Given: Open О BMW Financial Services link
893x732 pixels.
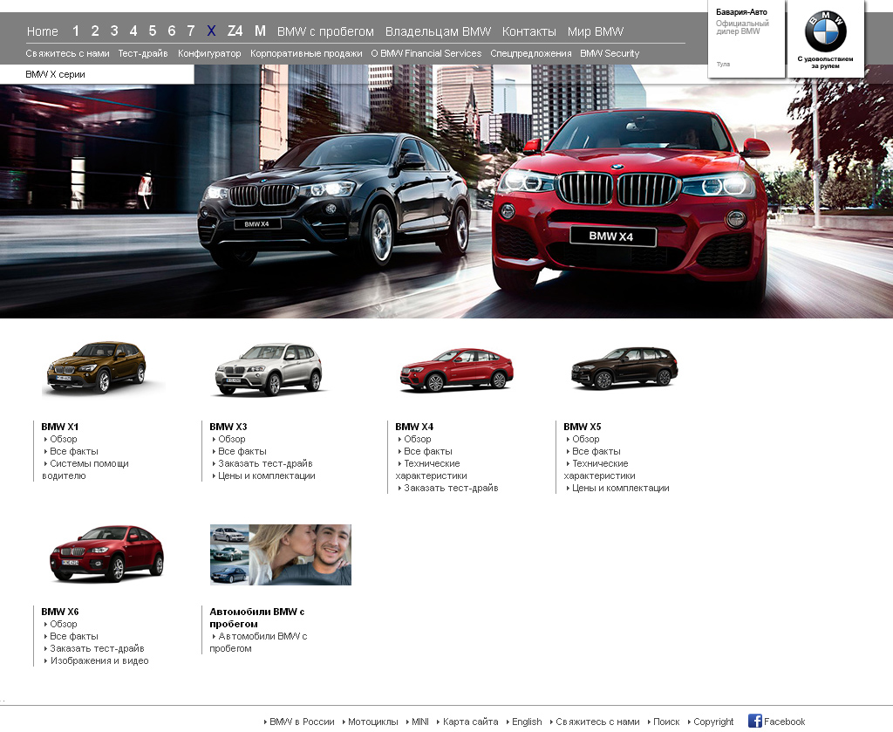Looking at the screenshot, I should tap(426, 53).
